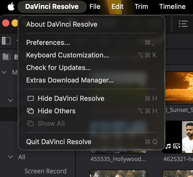Click the Sunset clip file name

tap(179, 110)
